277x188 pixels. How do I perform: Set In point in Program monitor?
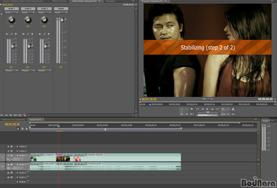(182, 110)
